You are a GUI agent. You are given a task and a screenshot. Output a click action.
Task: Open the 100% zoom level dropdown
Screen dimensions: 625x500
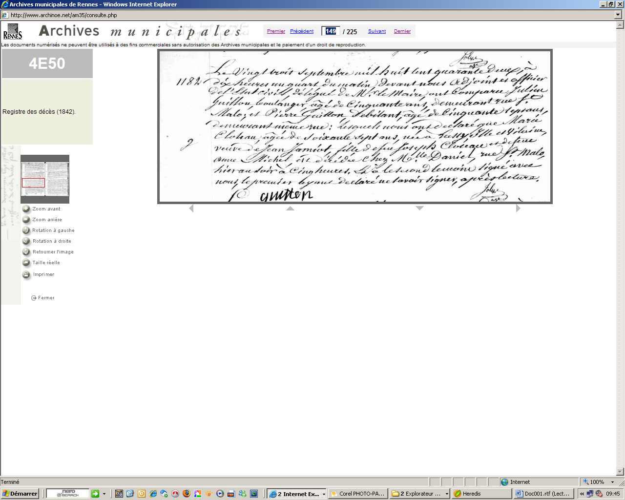(x=612, y=482)
